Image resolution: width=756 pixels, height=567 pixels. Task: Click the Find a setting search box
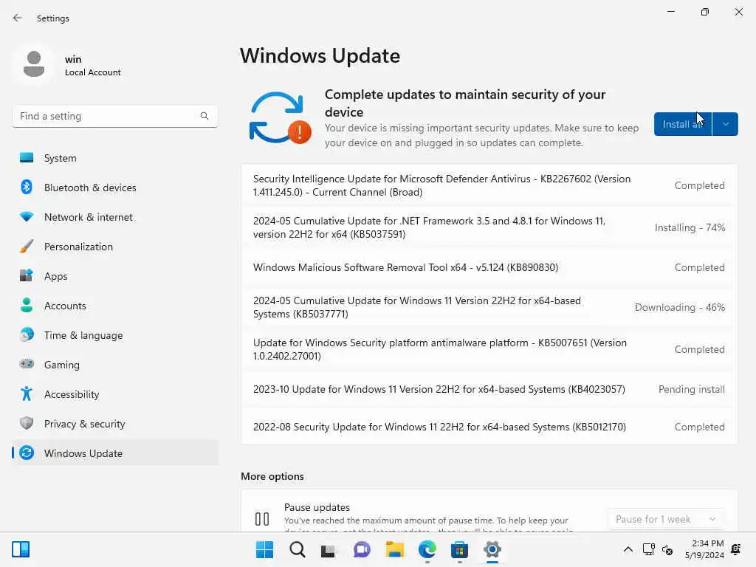click(x=114, y=116)
